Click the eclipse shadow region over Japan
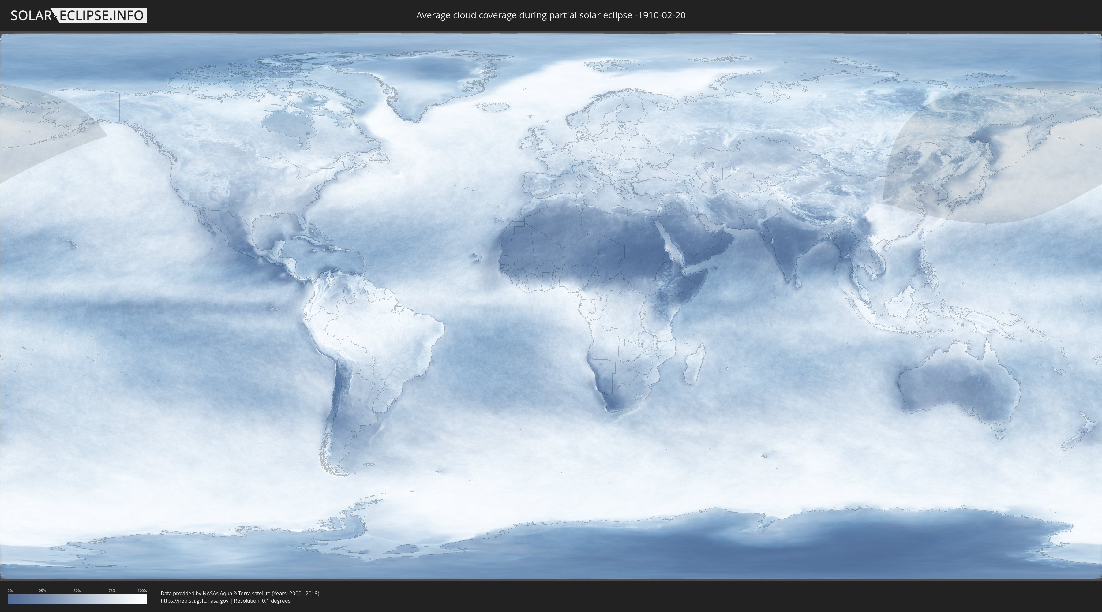The width and height of the screenshot is (1102, 612). point(992,152)
